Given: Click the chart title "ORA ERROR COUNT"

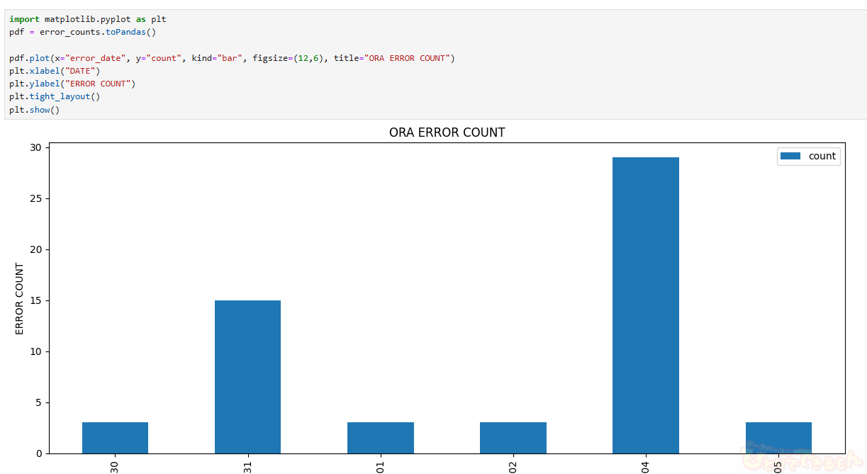Looking at the screenshot, I should click(447, 132).
